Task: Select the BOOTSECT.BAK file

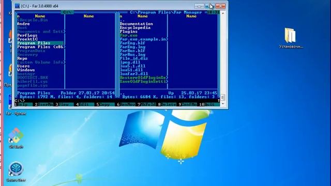Action: (33, 78)
